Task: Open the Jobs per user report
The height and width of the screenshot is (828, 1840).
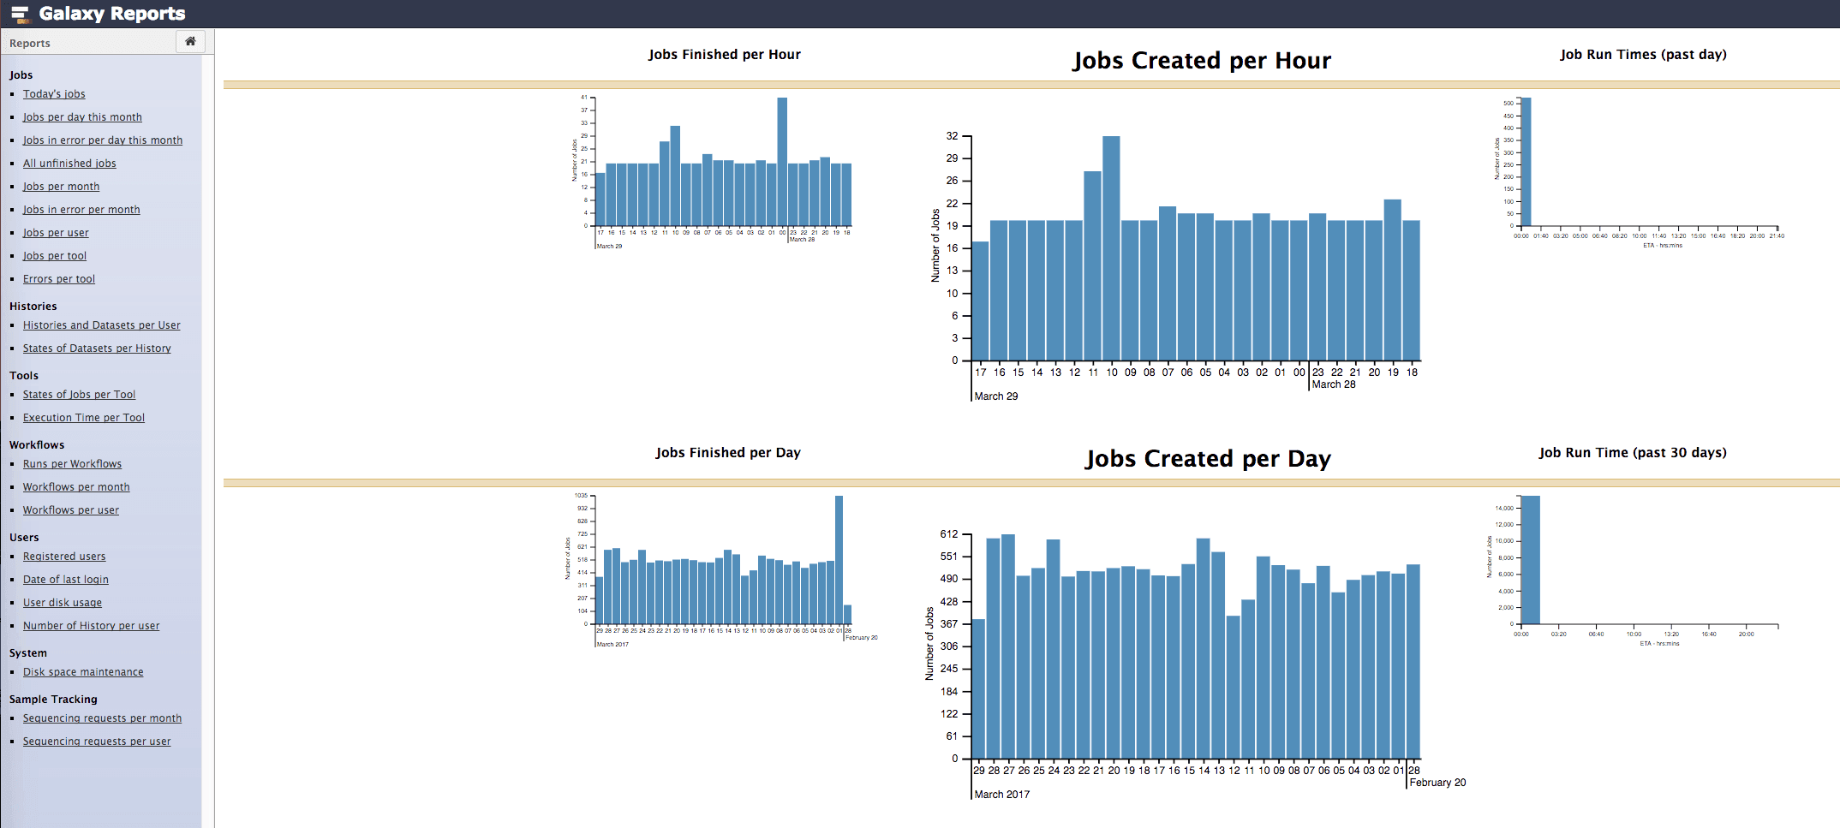Action: 56,232
